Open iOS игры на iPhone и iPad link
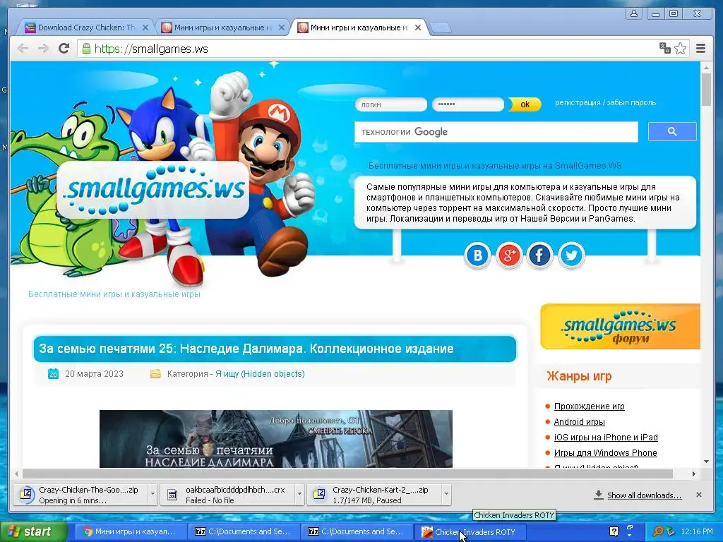Viewport: 723px width, 542px height. [605, 437]
